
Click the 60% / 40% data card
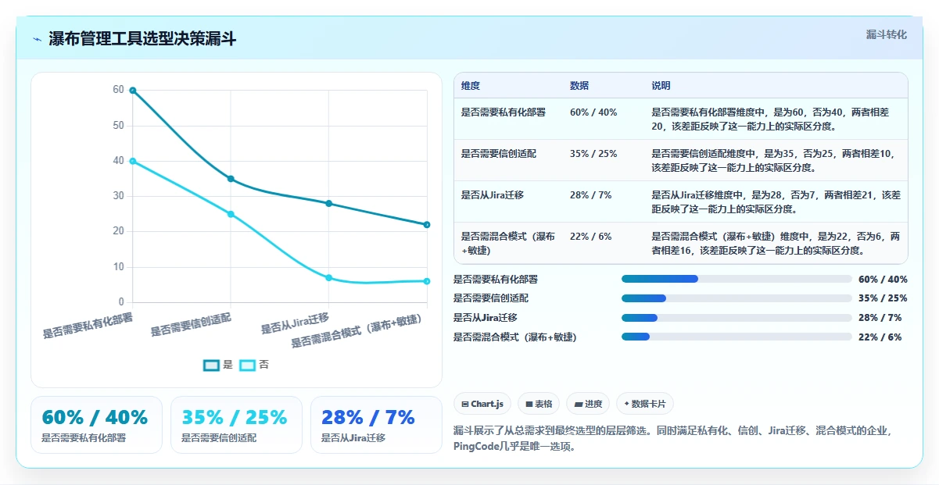click(x=96, y=425)
